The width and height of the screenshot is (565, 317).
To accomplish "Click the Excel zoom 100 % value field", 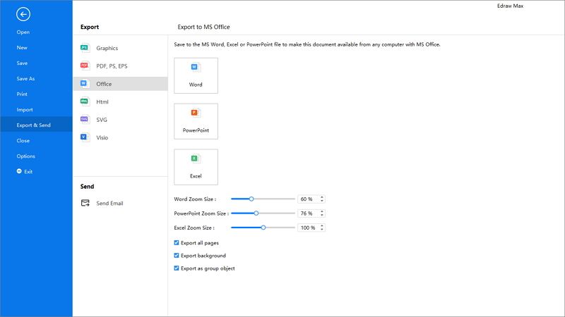I will coord(308,228).
